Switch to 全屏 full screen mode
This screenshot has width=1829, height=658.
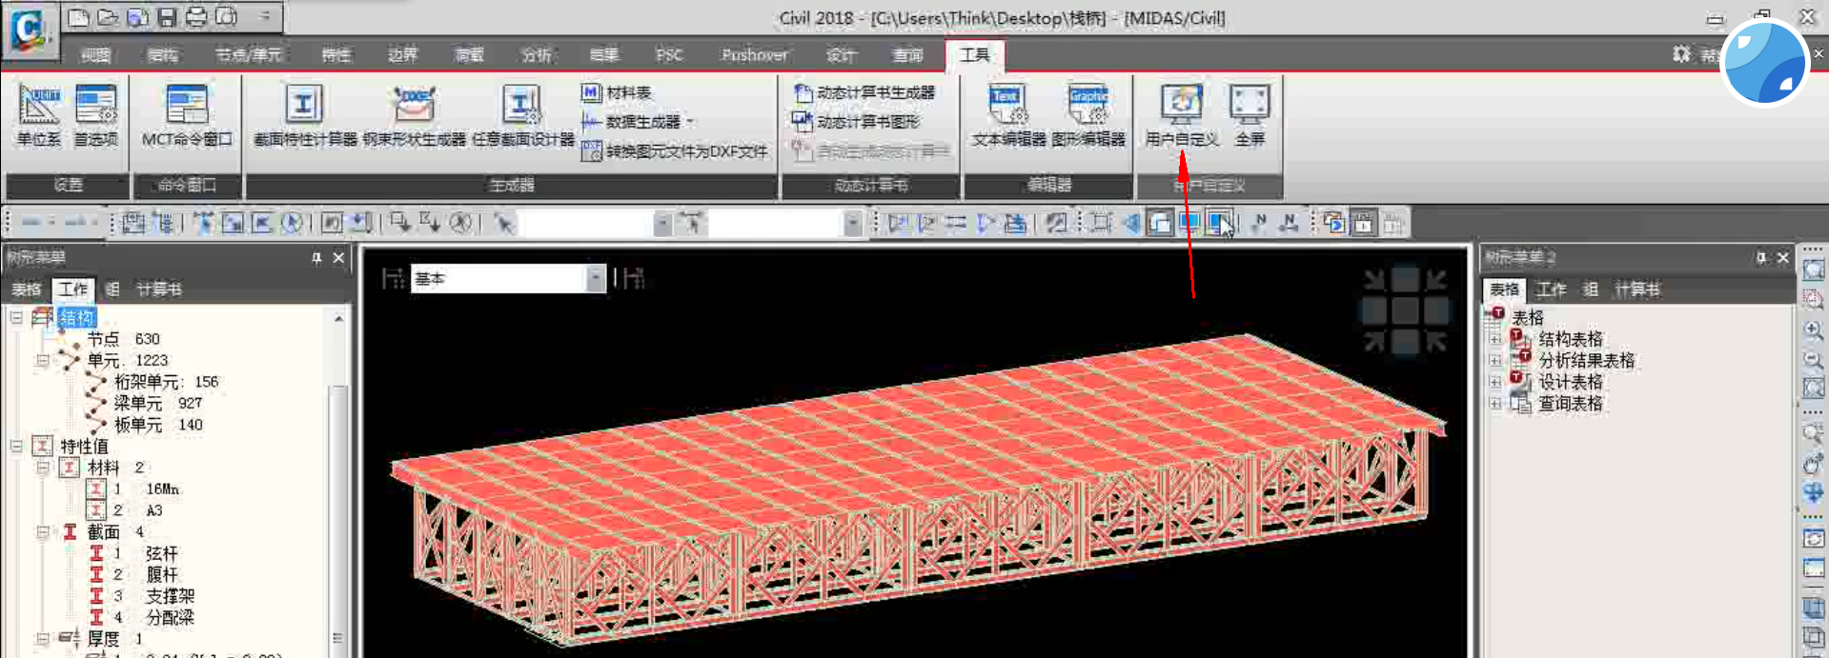1250,115
